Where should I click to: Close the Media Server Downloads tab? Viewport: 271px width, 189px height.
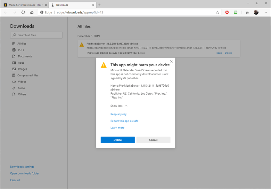click(46, 5)
